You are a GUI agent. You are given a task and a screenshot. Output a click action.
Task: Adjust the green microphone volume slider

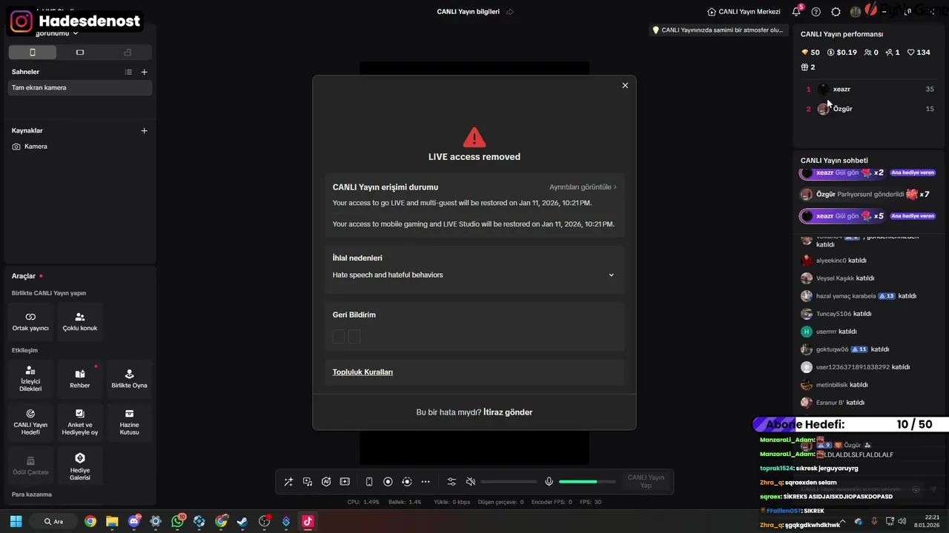[587, 482]
